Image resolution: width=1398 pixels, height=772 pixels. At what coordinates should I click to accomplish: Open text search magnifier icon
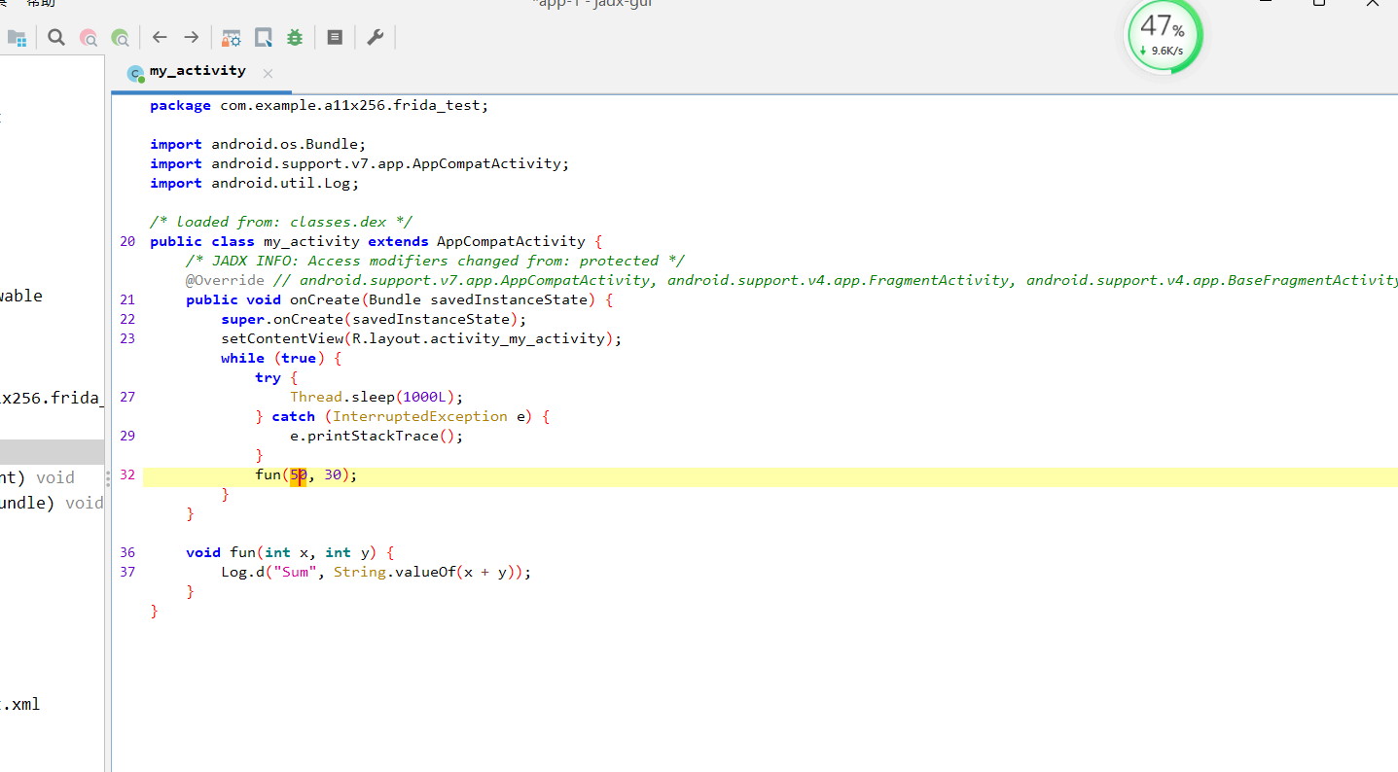(x=56, y=38)
